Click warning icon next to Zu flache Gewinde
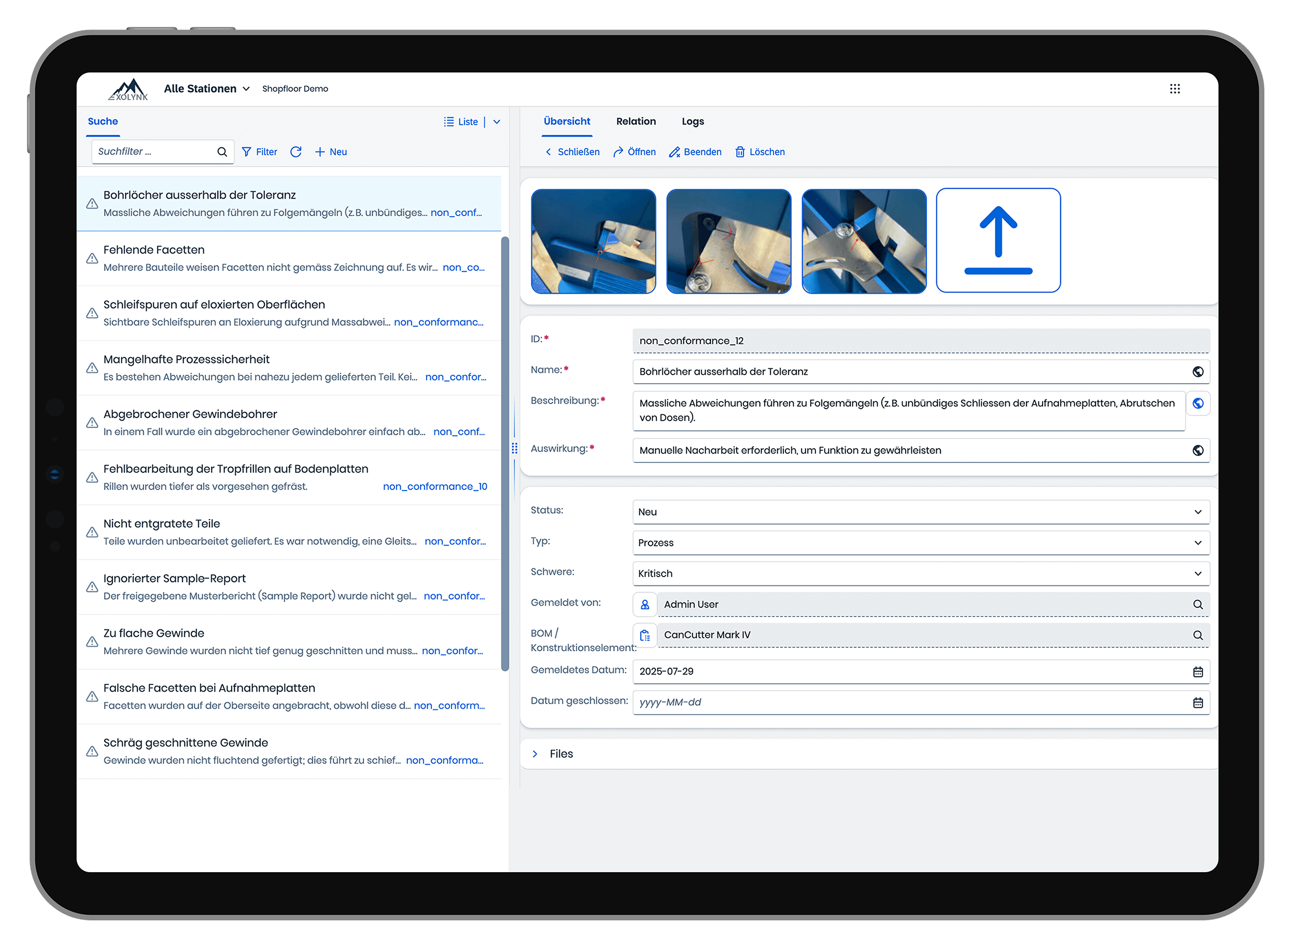This screenshot has width=1296, height=952. [92, 642]
